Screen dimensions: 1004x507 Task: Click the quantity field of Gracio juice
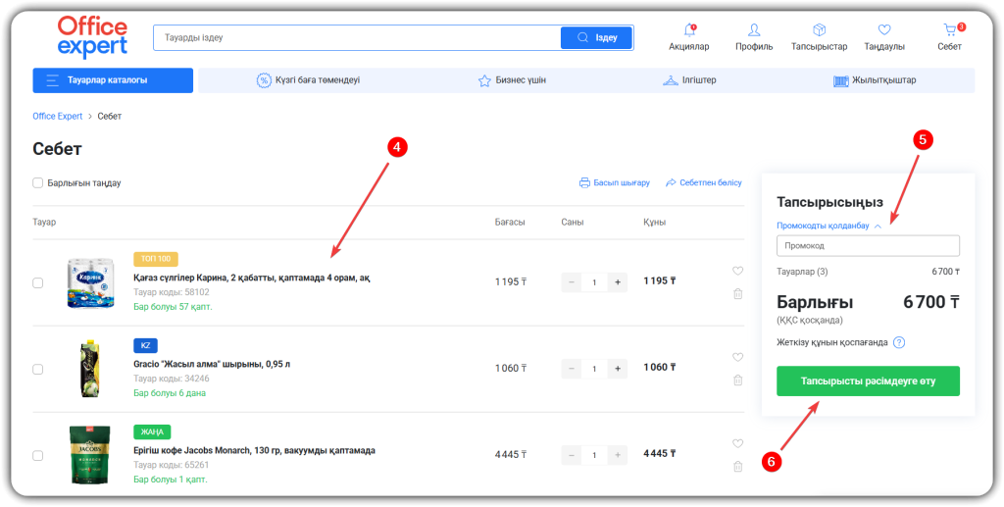pyautogui.click(x=595, y=369)
